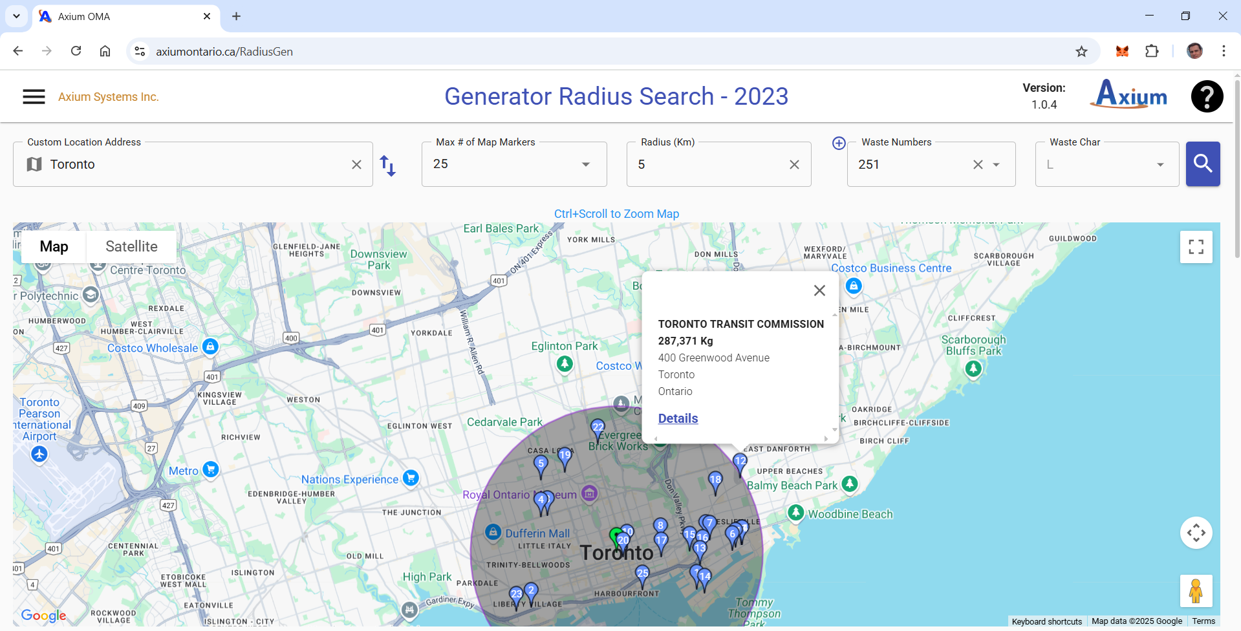Bookmark this page with the star icon
Viewport: 1241px width, 631px height.
(x=1081, y=51)
